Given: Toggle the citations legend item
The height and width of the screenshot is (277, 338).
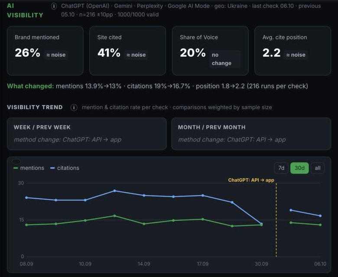Looking at the screenshot, I should [x=65, y=168].
